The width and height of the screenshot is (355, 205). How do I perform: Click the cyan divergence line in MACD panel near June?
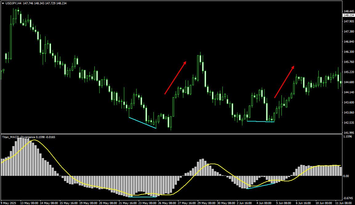pyautogui.click(x=260, y=186)
